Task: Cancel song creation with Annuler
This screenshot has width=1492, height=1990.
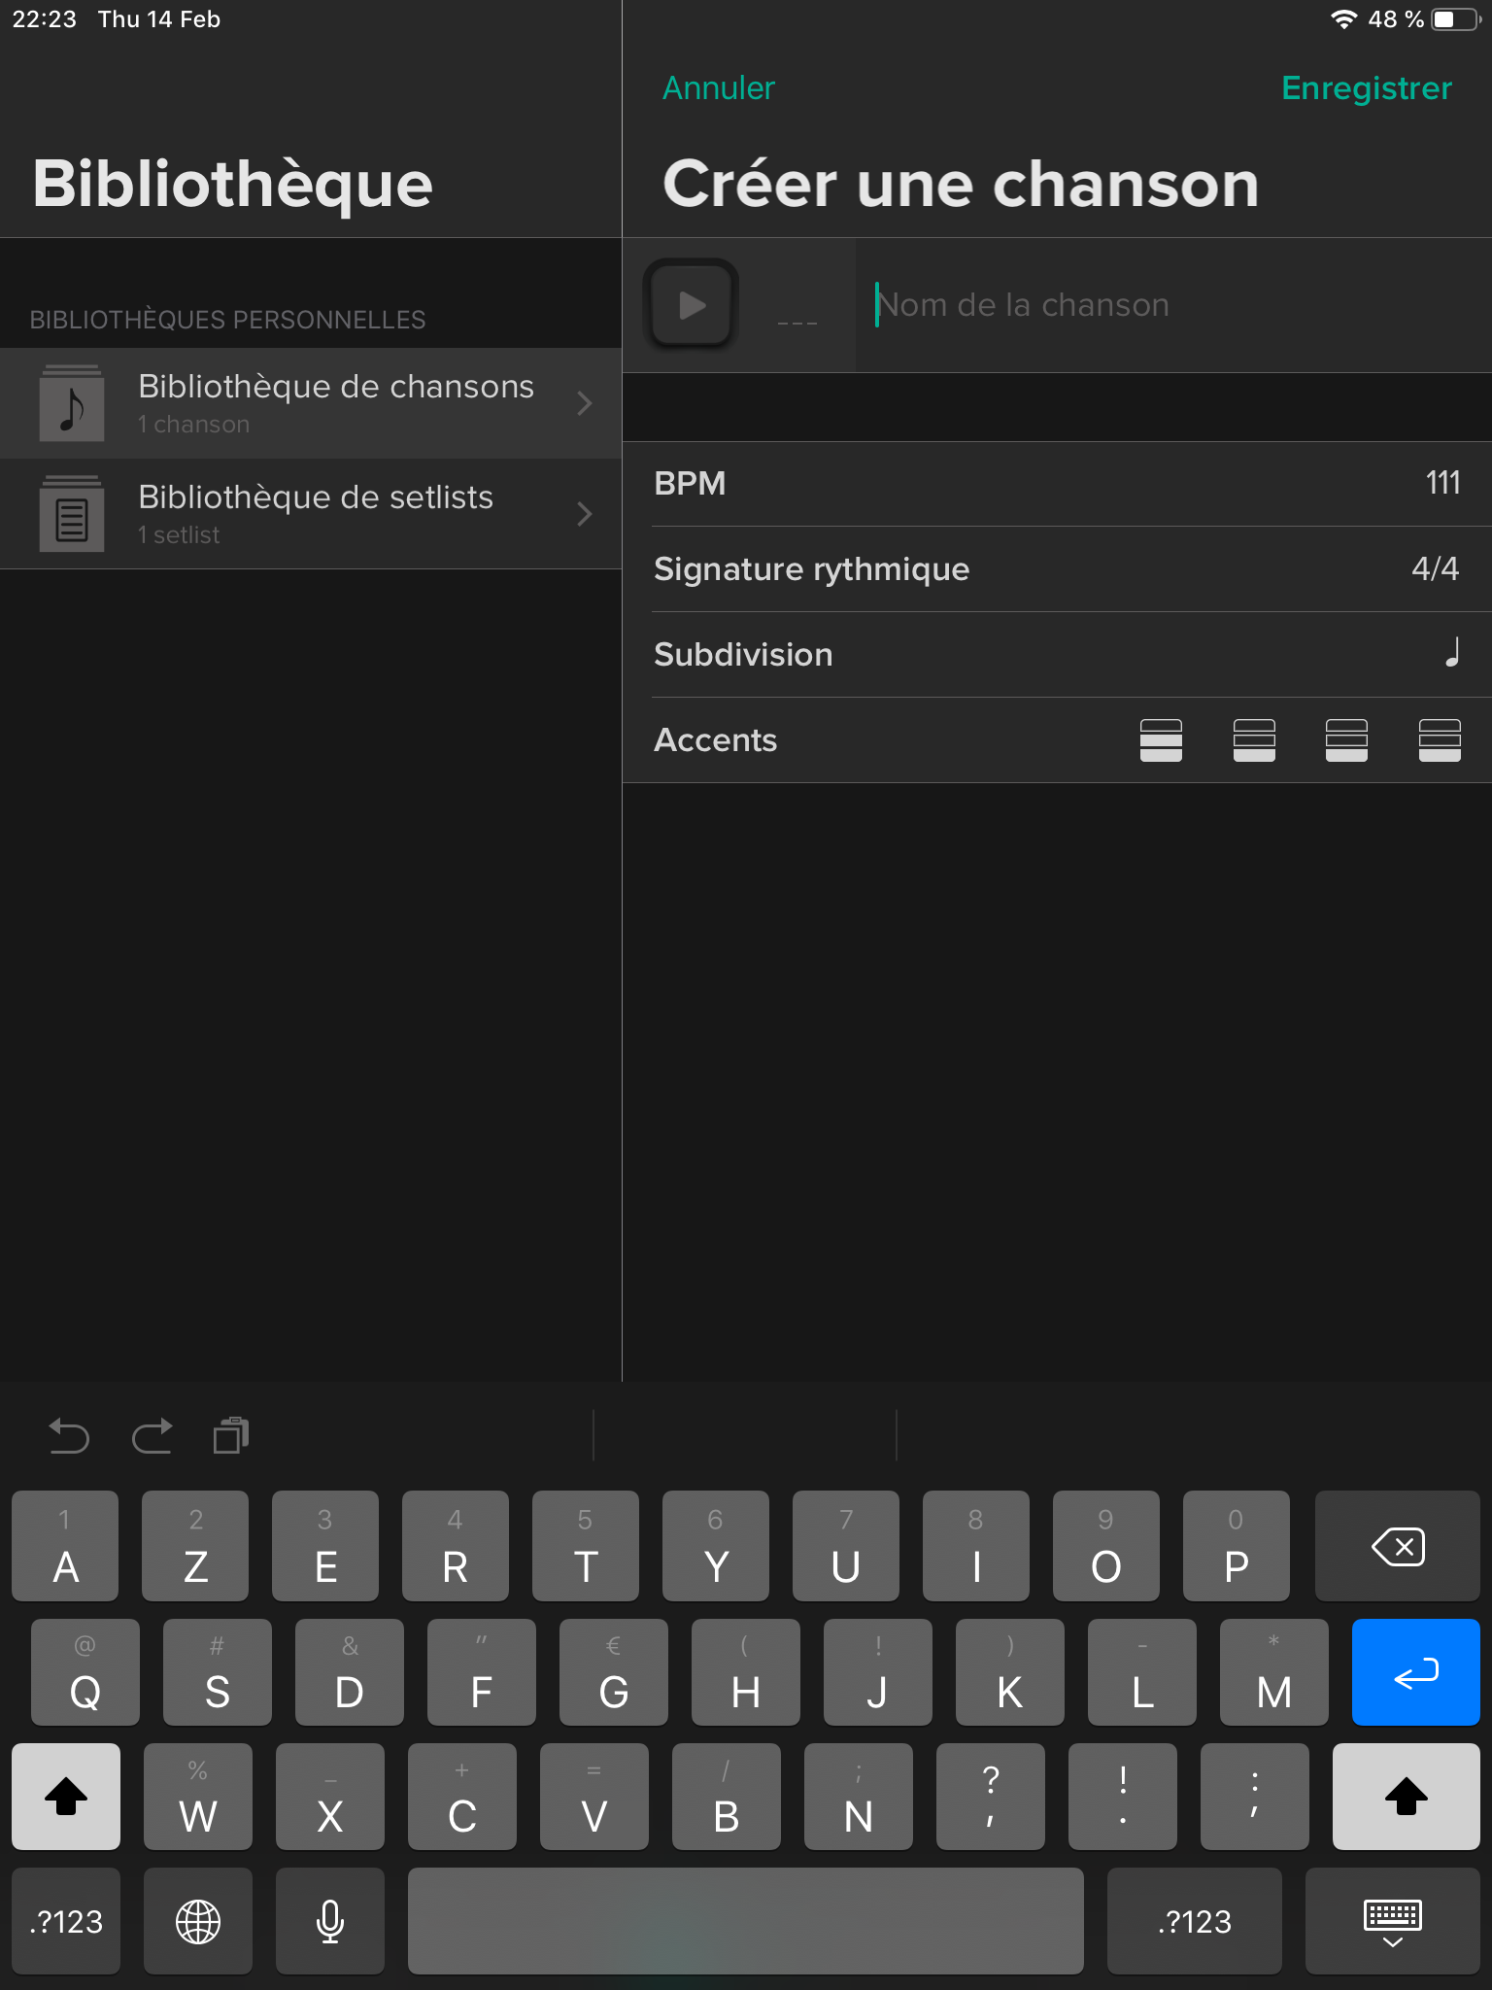Action: click(x=719, y=88)
